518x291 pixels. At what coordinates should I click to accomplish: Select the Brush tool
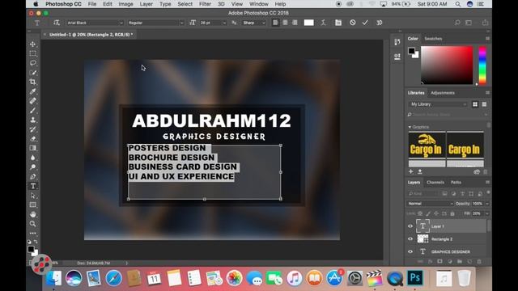tap(32, 111)
